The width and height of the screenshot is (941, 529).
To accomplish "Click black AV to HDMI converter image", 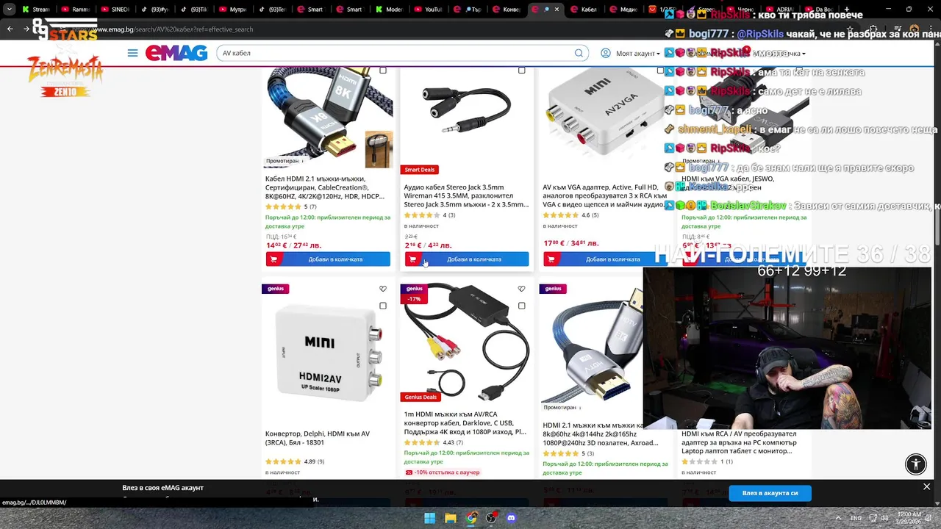I will coord(467,342).
